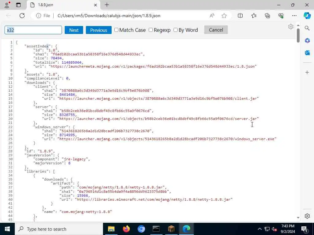Open Browser essentials heart icon
This screenshot has width=314, height=235.
click(x=281, y=16)
